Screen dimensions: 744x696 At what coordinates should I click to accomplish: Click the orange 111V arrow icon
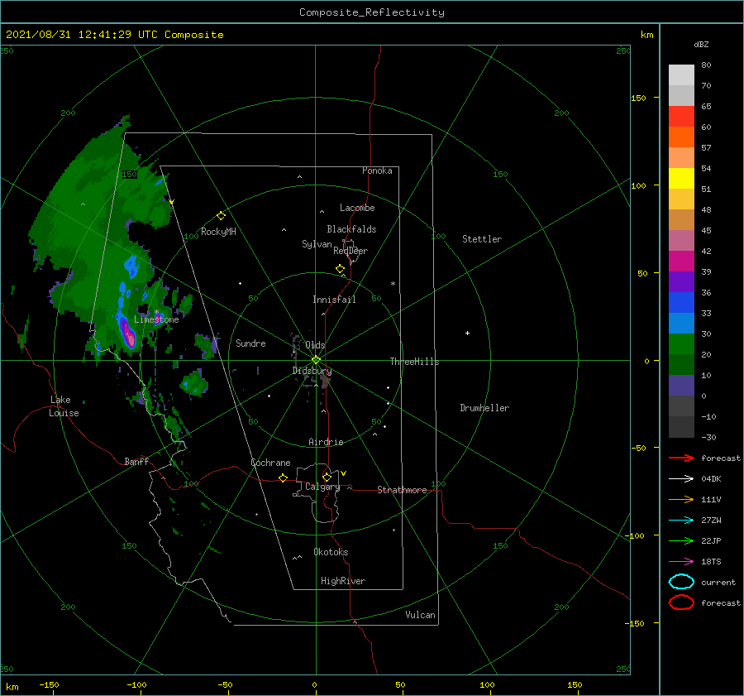681,499
